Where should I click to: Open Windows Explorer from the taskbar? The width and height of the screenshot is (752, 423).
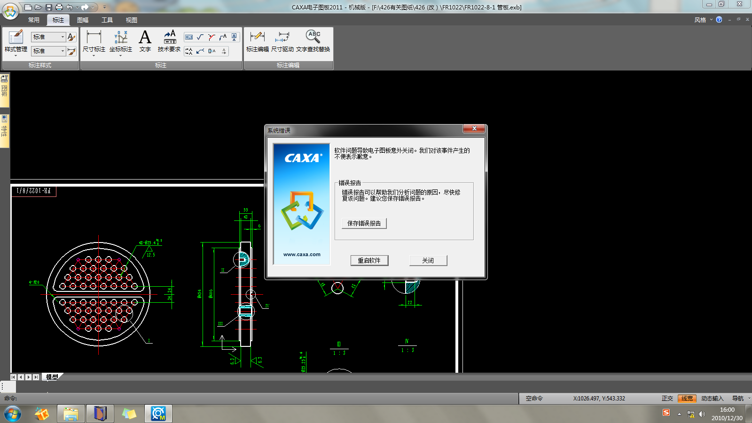(71, 414)
